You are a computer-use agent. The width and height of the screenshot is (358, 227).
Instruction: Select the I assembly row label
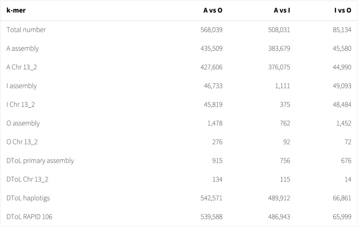pyautogui.click(x=21, y=86)
